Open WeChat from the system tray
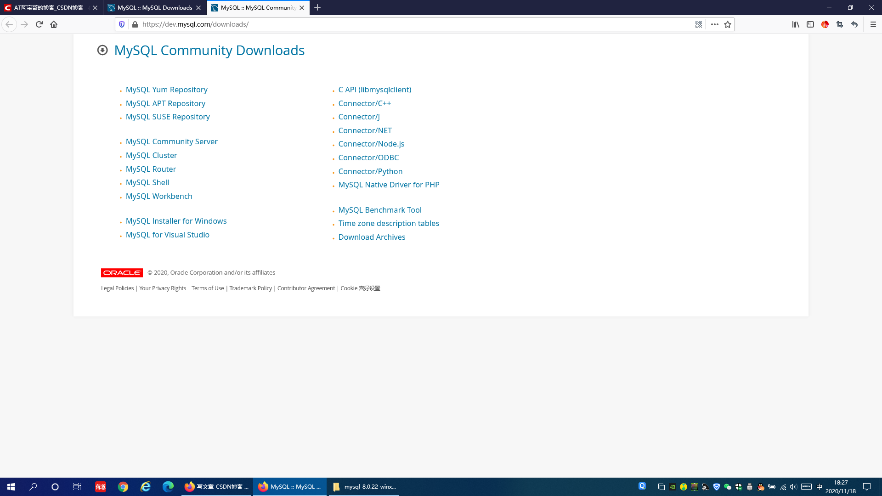The image size is (882, 496). click(727, 487)
